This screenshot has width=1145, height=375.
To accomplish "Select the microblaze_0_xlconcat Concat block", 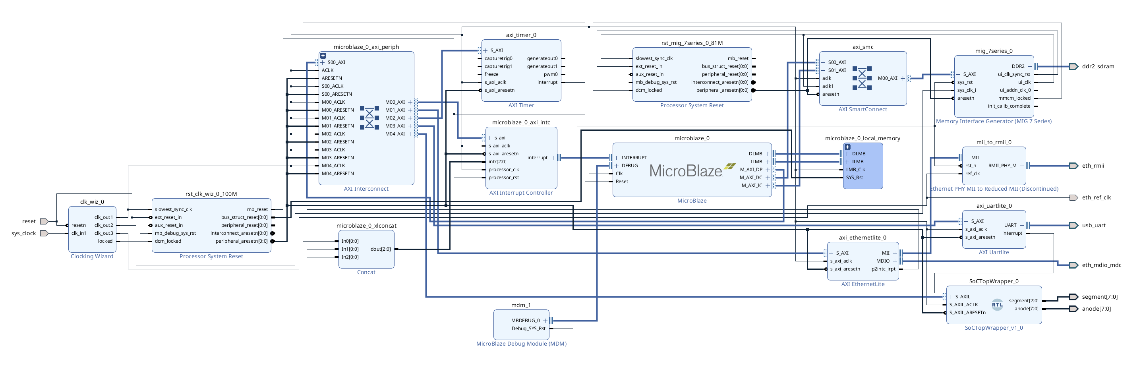I will [366, 249].
